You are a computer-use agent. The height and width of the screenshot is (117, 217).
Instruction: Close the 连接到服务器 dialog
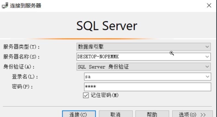[209, 5]
